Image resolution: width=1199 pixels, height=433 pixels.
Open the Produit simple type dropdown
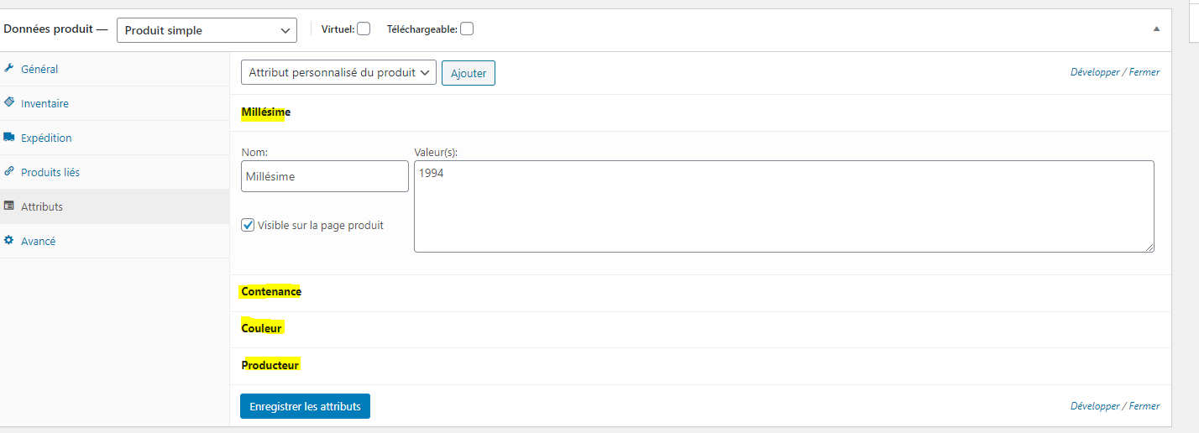(207, 30)
